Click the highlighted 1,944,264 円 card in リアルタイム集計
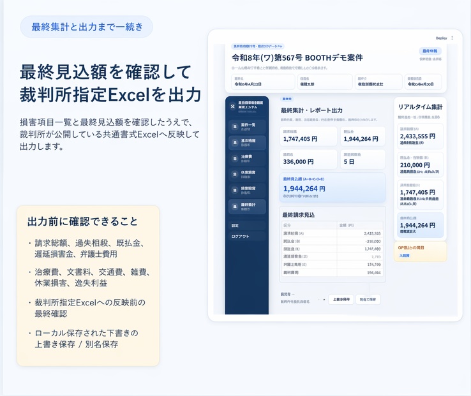The width and height of the screenshot is (471, 396). 420,225
